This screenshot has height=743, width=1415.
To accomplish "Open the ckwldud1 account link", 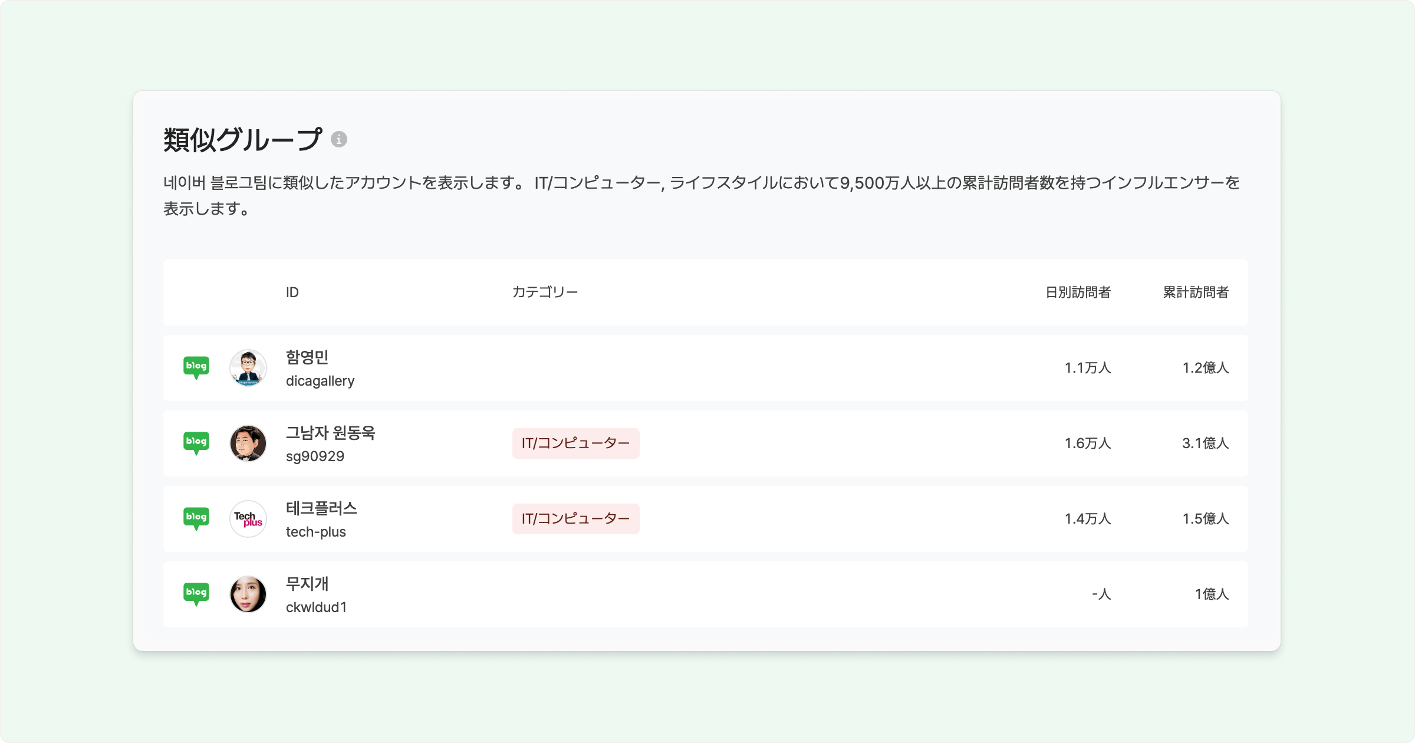I will (x=316, y=607).
